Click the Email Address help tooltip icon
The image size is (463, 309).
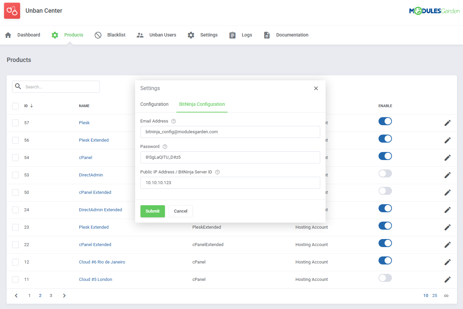coord(173,121)
